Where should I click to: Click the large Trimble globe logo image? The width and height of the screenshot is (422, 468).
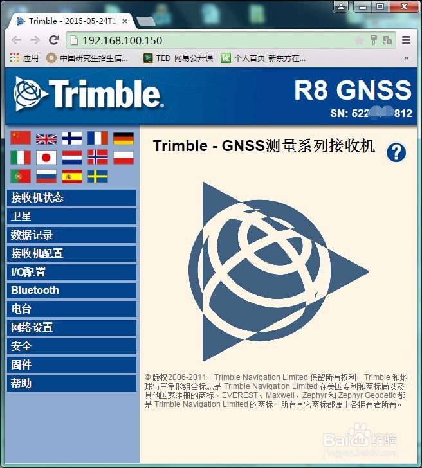tap(279, 271)
